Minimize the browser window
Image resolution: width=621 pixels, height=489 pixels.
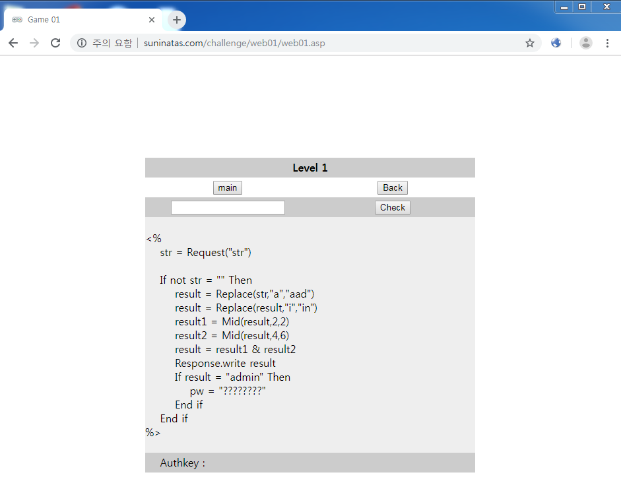tap(564, 7)
